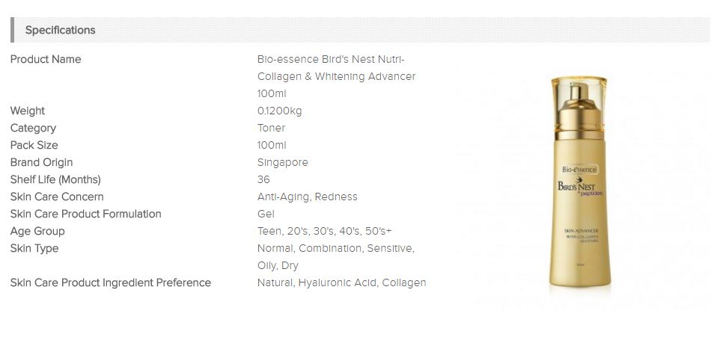Click the Natural, Hyaluronic Acid, Collagen value

coord(341,282)
